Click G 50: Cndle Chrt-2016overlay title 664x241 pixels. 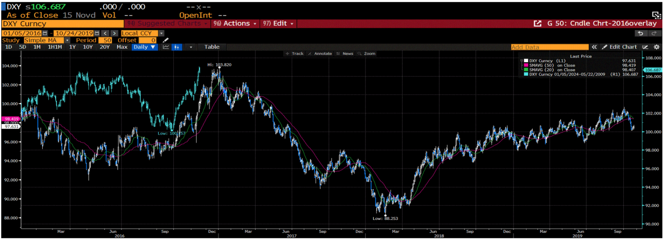click(602, 23)
